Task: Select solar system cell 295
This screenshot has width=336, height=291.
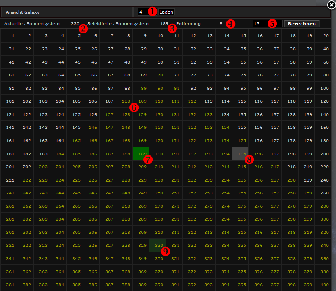Action: [240, 219]
